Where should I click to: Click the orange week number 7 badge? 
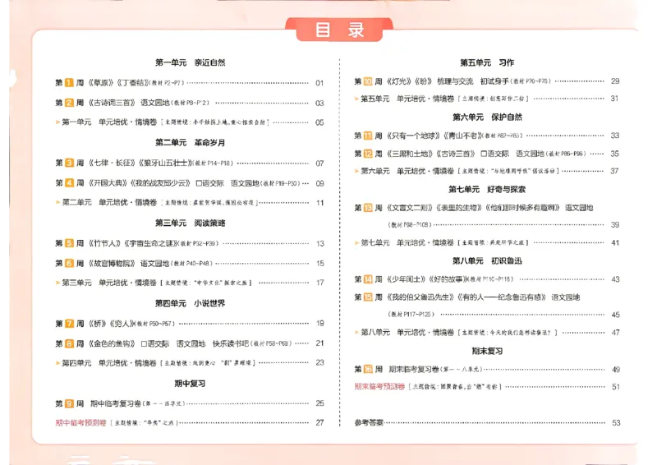69,323
